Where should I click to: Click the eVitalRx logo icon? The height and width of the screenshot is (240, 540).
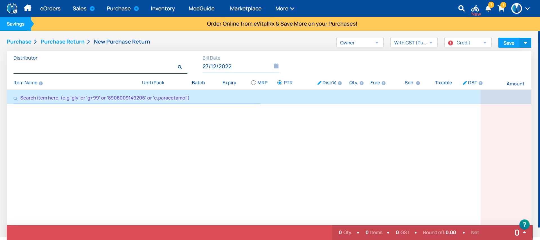tap(12, 8)
